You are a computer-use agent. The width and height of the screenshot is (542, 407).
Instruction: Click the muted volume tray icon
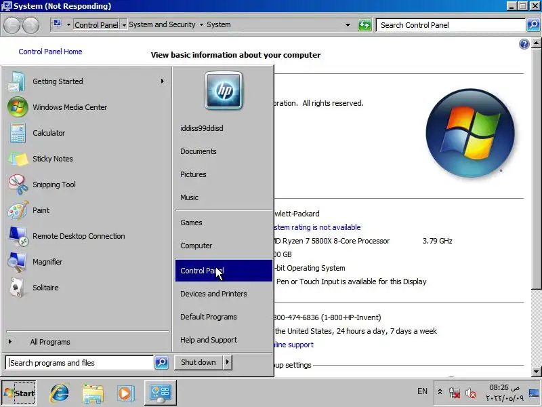click(470, 393)
